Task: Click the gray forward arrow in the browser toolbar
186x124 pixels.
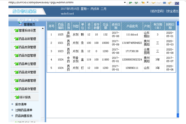Action: click(159, 3)
